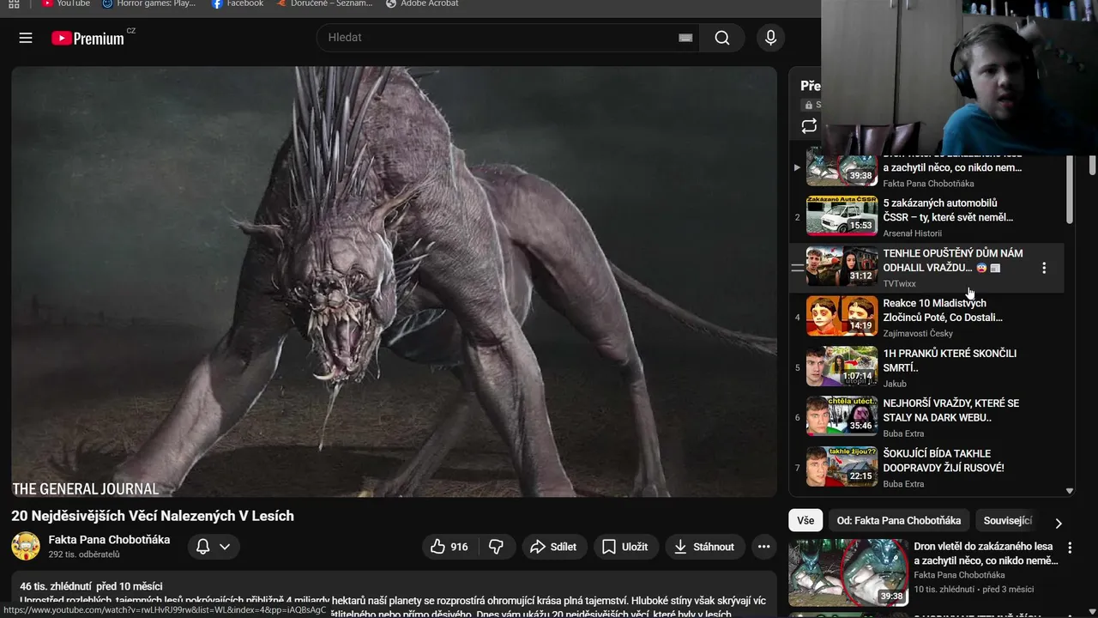Image resolution: width=1098 pixels, height=618 pixels.
Task: Play playlist item ŠOKUJÍCÍ BÍDA TAKHLE DOOPRAVDY ŽIJÍ RUSOVÉ
Action: pos(926,468)
